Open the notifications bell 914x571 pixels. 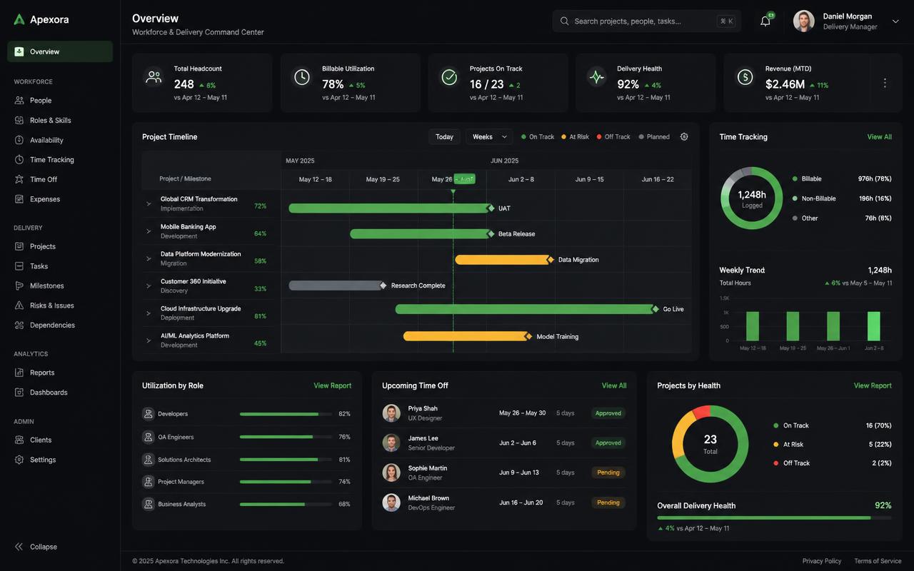765,21
